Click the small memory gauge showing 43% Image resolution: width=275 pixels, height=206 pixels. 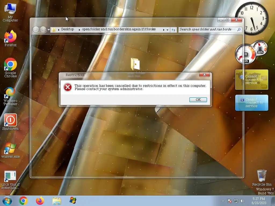260,48
